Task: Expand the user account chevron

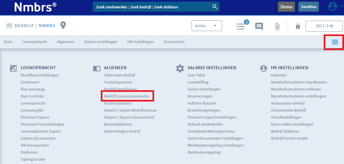Action: coord(341,7)
